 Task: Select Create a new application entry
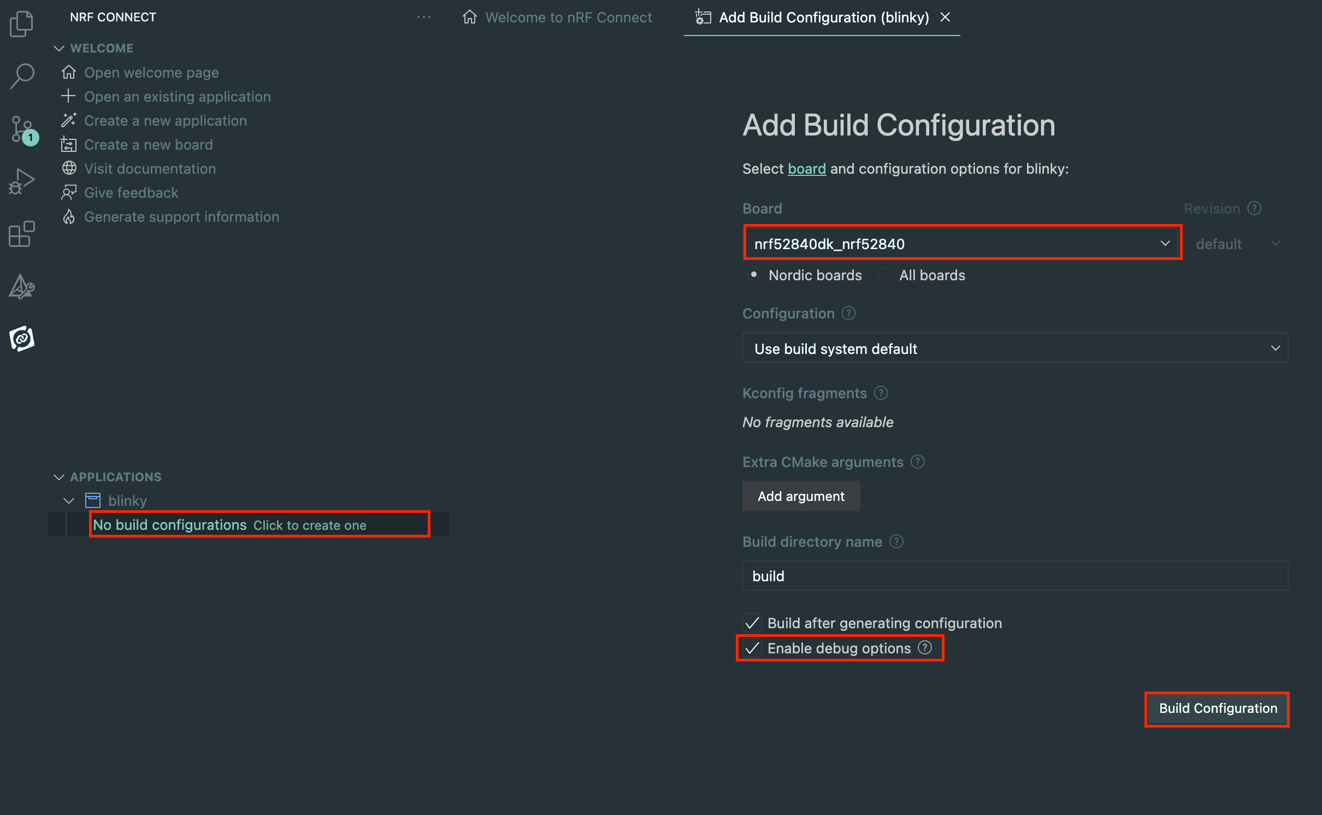(165, 121)
